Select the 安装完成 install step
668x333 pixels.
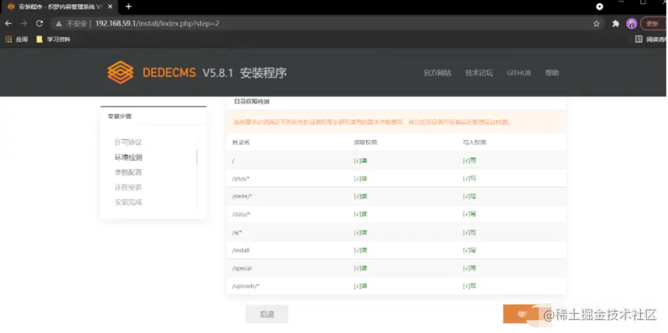click(x=128, y=202)
